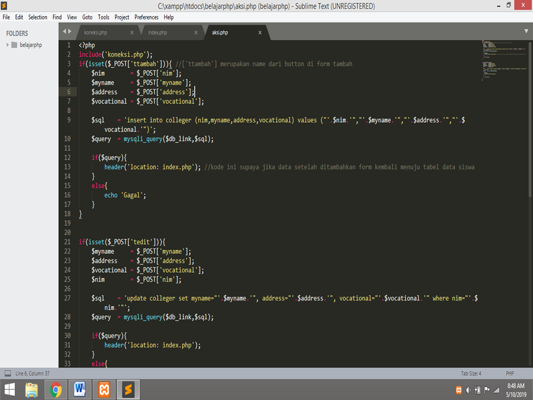Open the tab overflow dropdown arrow
This screenshot has width=533, height=400.
(525, 32)
